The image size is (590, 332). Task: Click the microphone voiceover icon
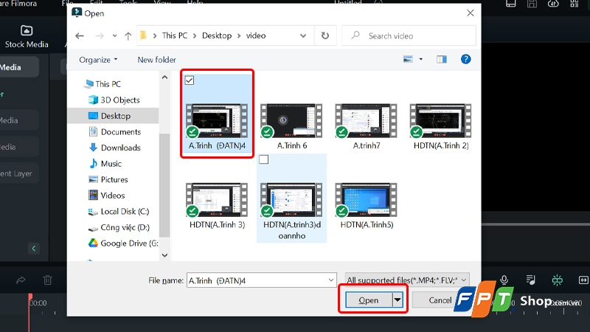point(504,280)
